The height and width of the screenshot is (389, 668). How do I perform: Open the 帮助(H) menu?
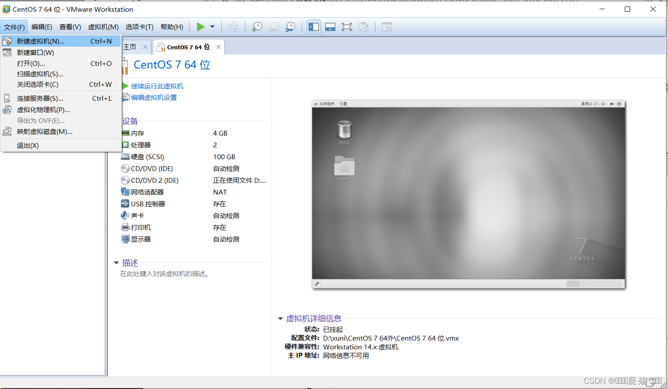(x=172, y=27)
